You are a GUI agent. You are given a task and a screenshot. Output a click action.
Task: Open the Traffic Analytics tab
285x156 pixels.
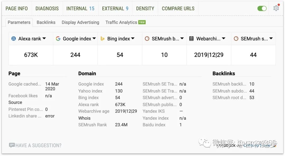(121, 22)
